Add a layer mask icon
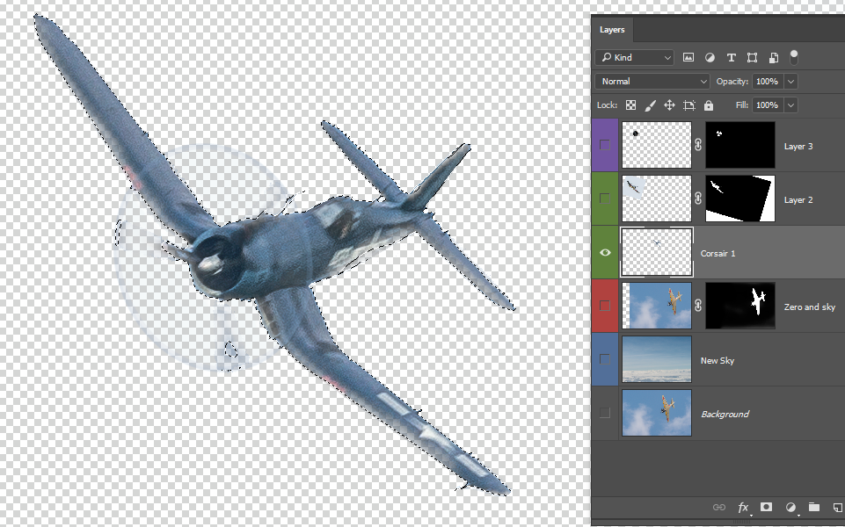This screenshot has height=527, width=845. [x=766, y=507]
